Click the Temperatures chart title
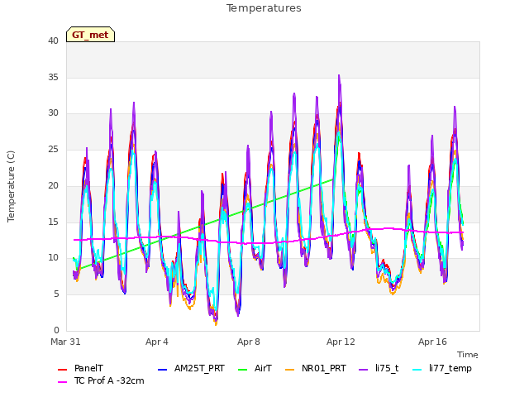Image resolution: width=529 pixels, height=397 pixels. (264, 8)
